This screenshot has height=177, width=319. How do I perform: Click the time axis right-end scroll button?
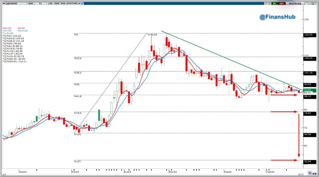[301, 175]
